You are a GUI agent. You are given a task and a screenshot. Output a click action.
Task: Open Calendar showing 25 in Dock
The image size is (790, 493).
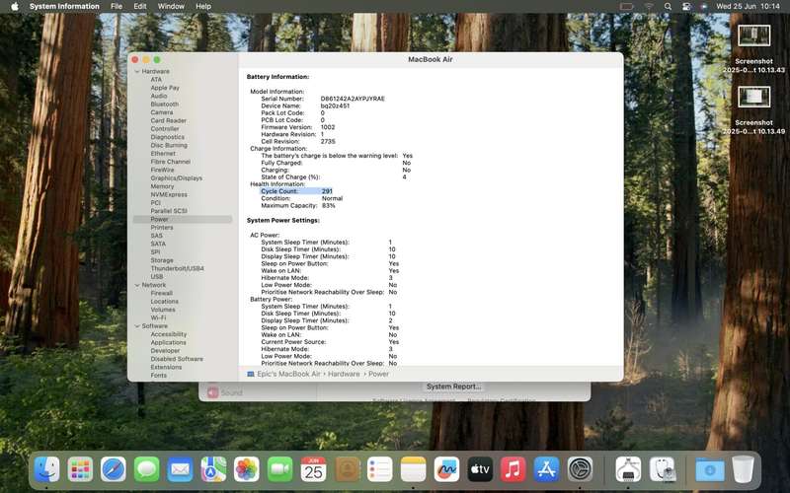(x=313, y=469)
